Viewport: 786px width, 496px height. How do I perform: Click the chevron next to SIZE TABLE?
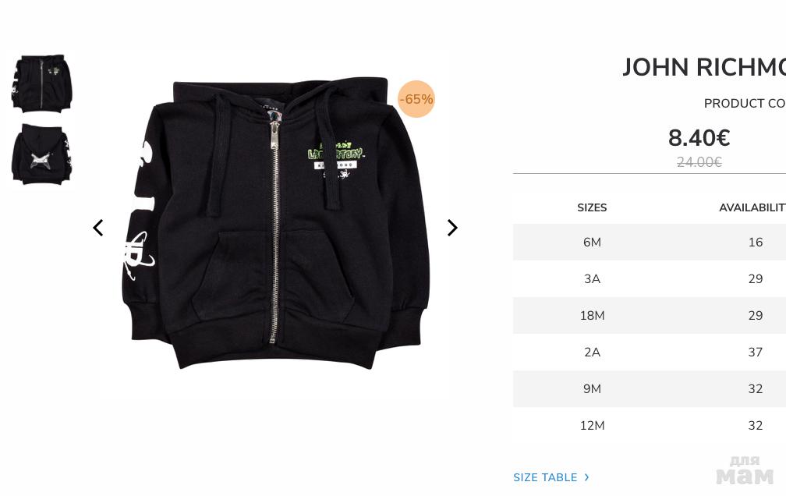tap(586, 477)
